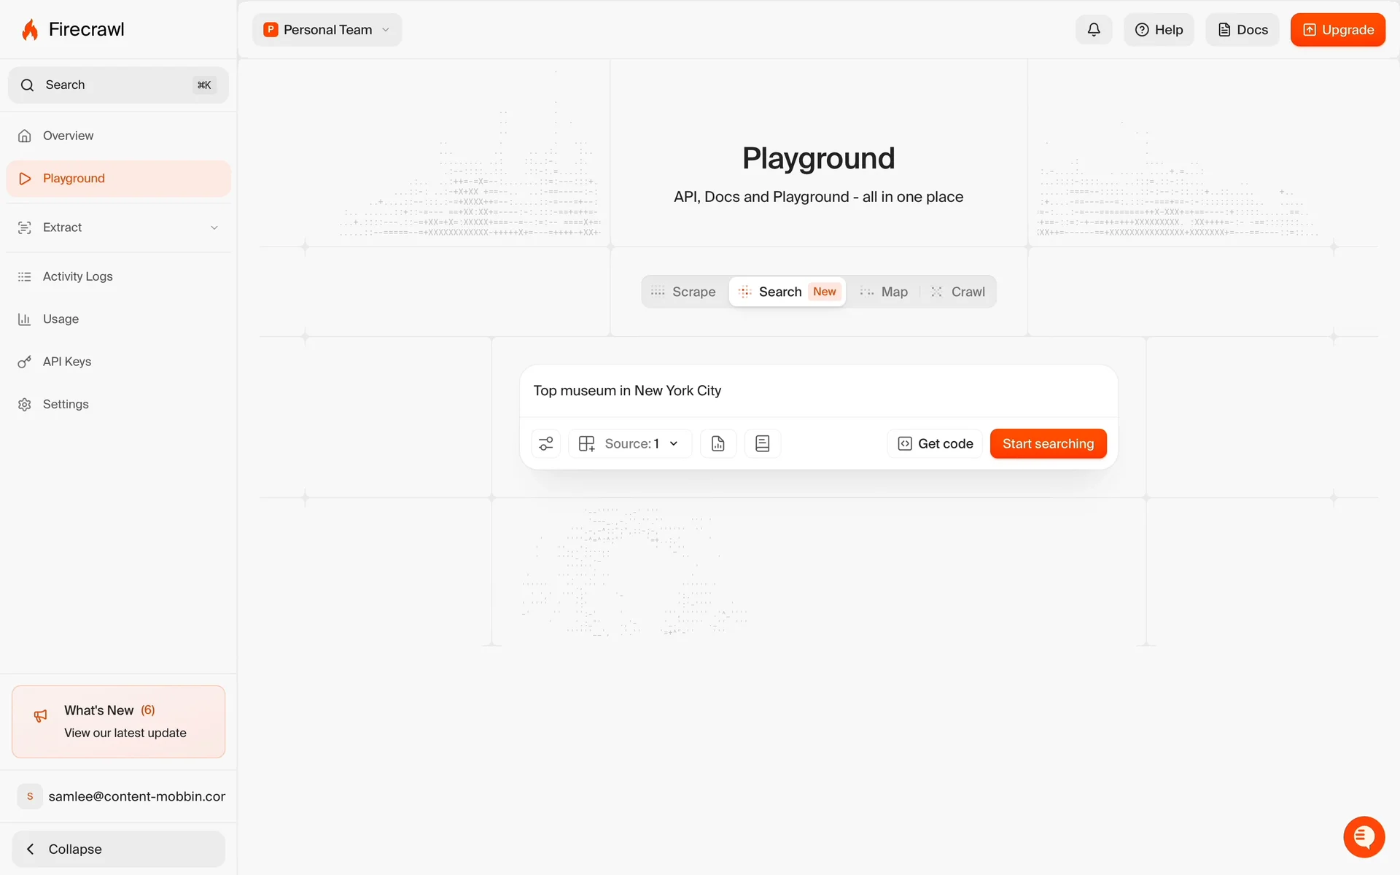This screenshot has width=1400, height=875.
Task: Click the document lines icon beside it
Action: tap(763, 443)
